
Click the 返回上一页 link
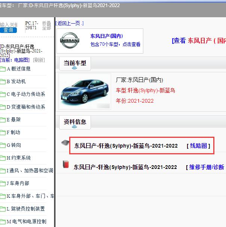70,23
